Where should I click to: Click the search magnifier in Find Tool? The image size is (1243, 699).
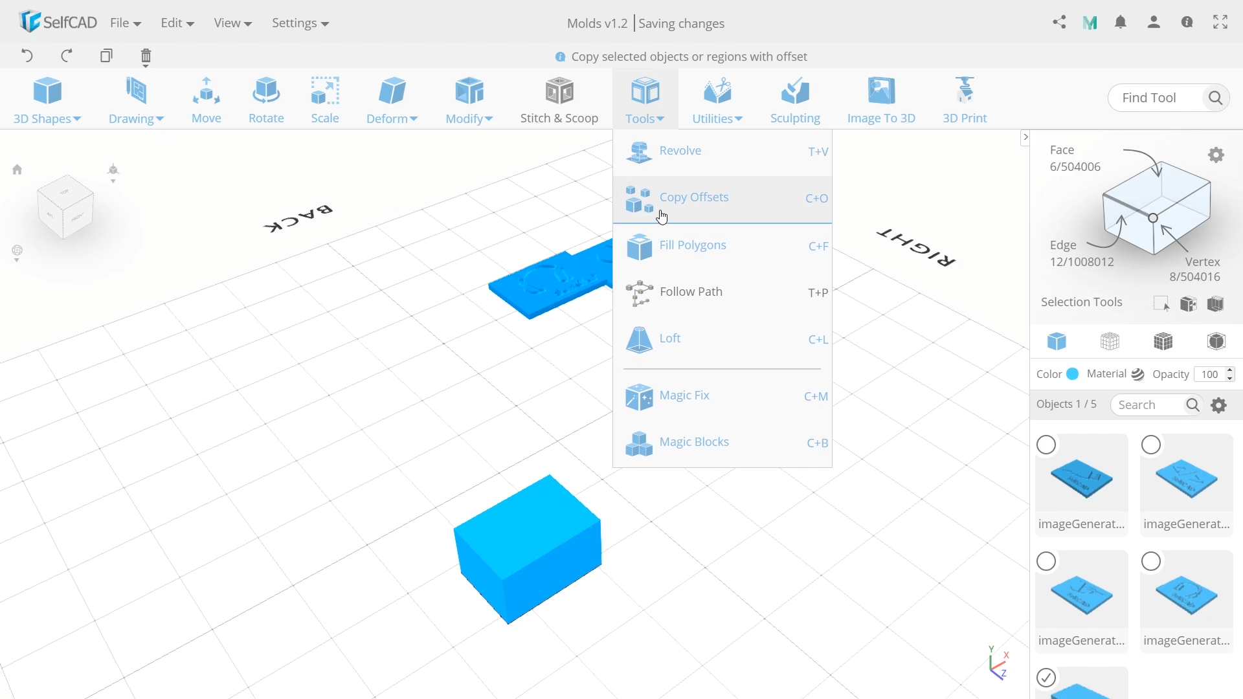coord(1215,98)
